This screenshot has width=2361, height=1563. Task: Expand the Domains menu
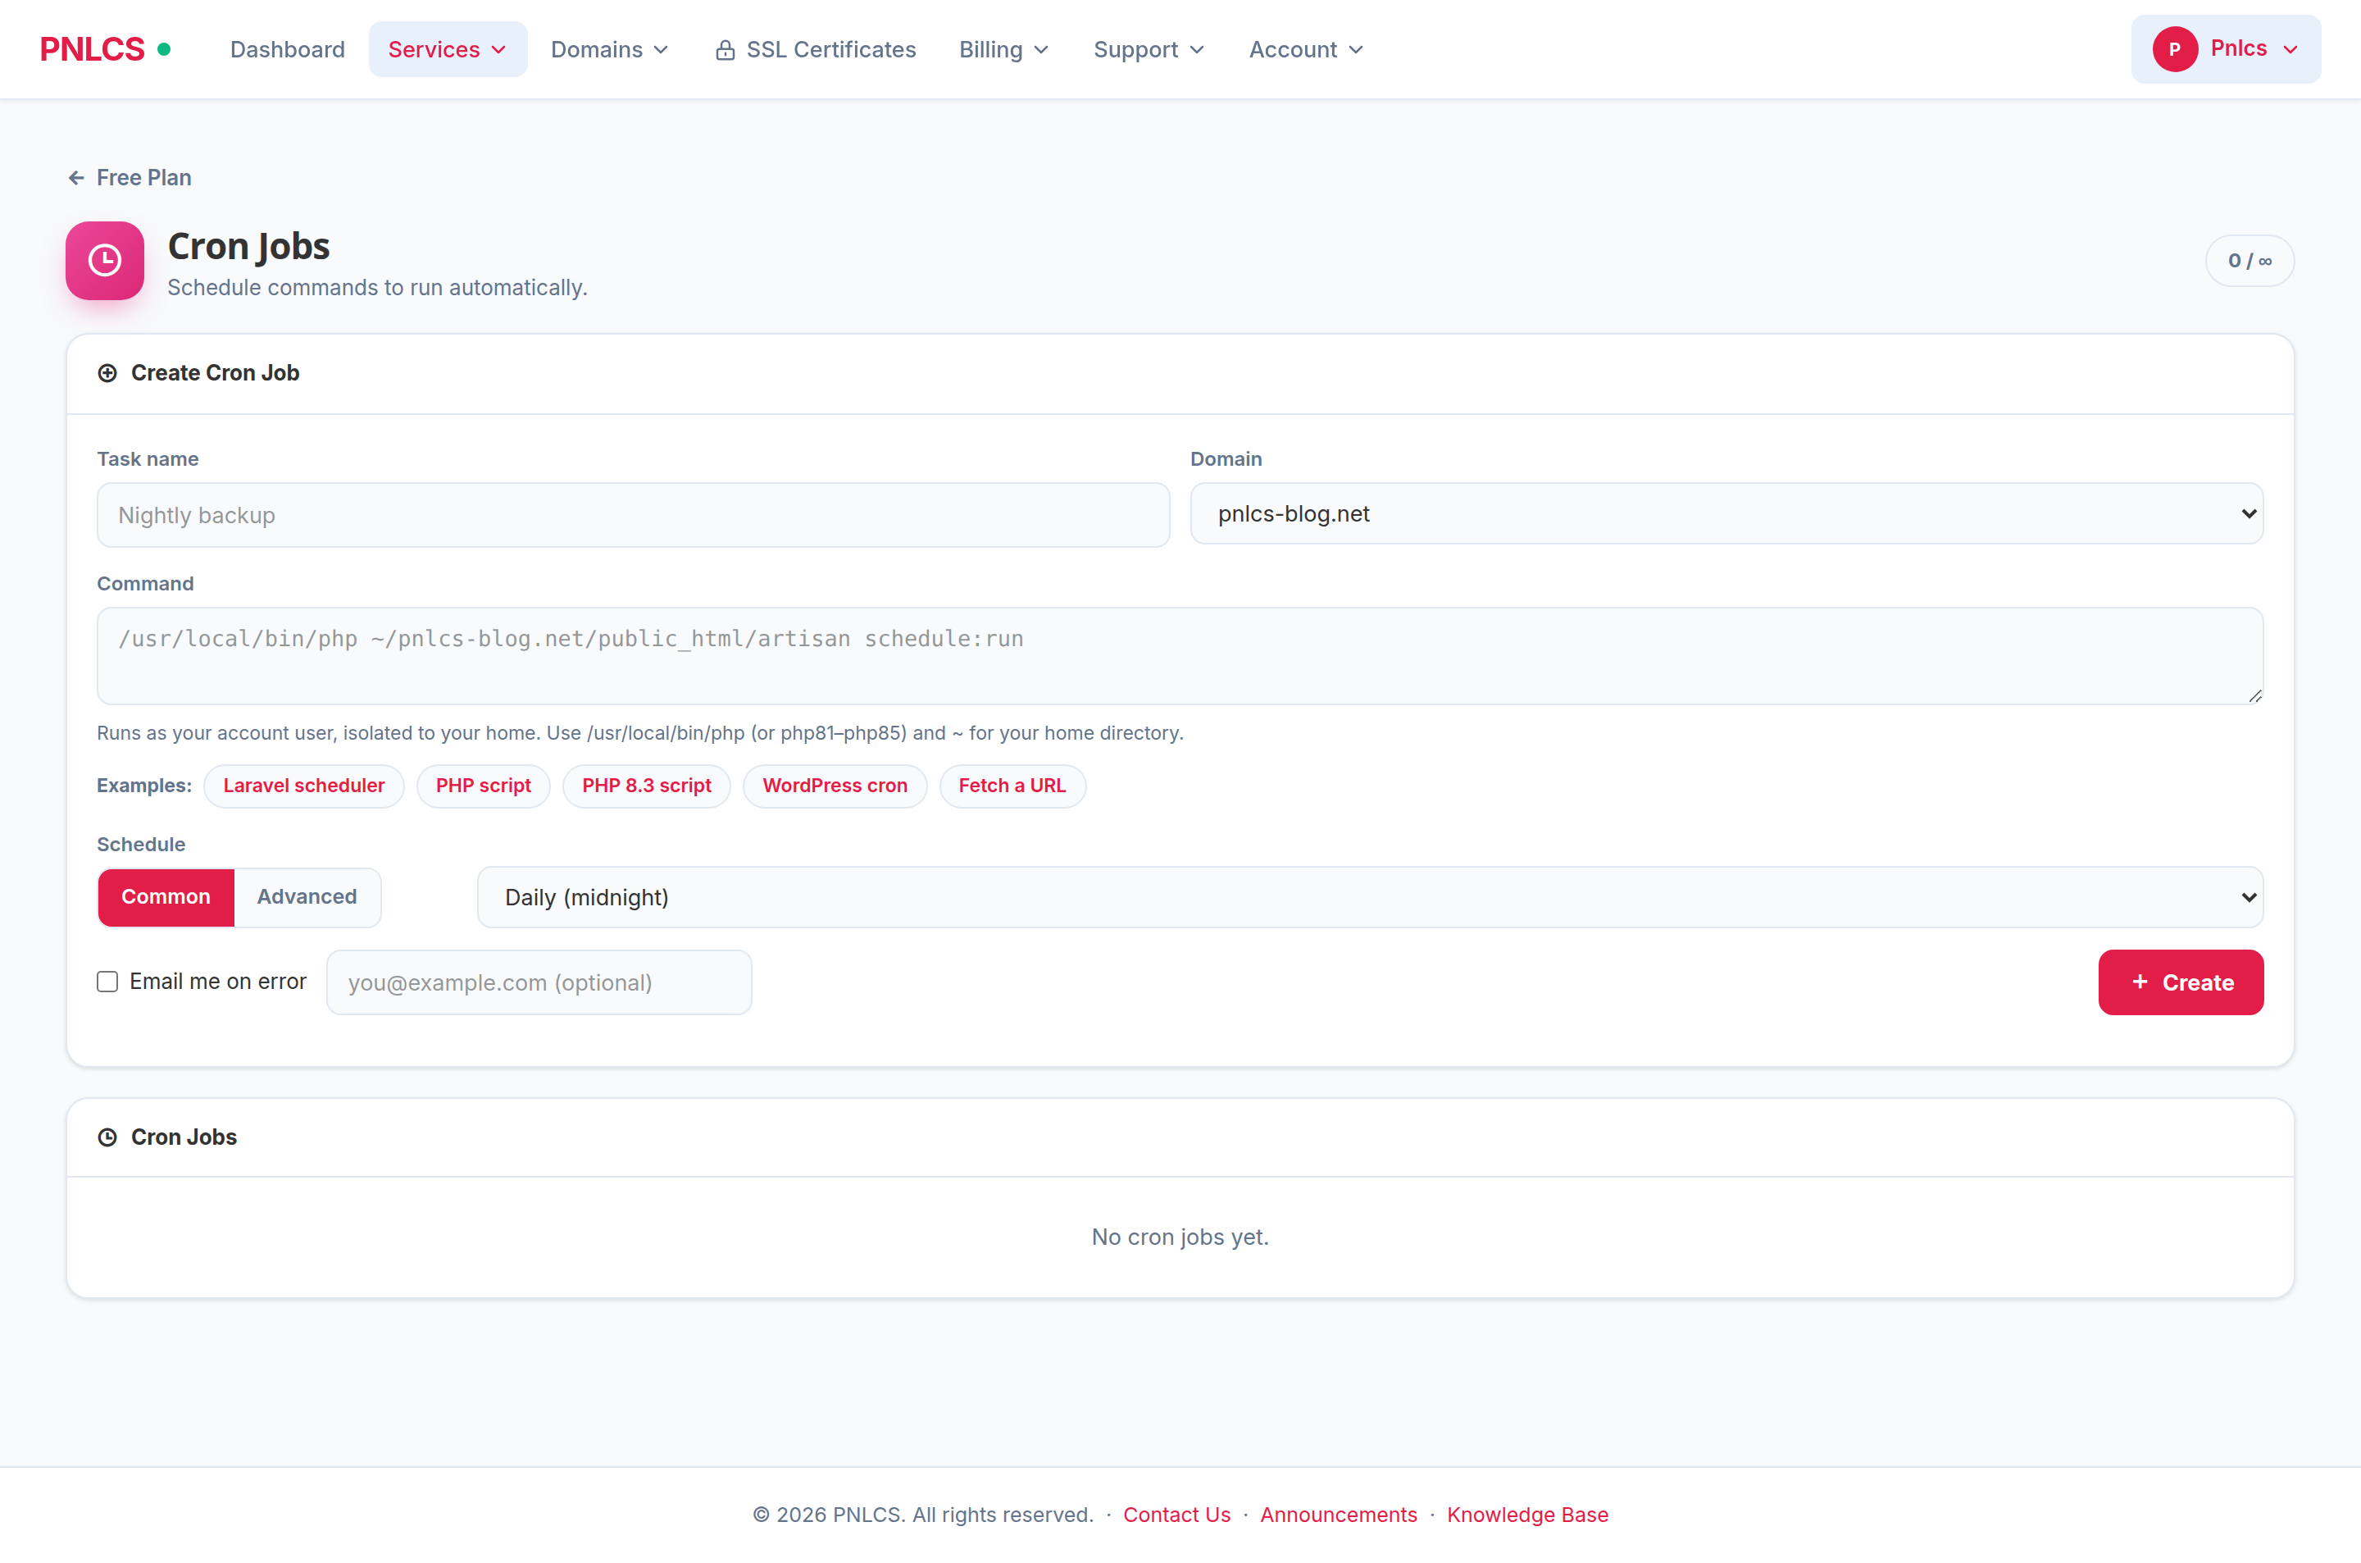coord(610,49)
